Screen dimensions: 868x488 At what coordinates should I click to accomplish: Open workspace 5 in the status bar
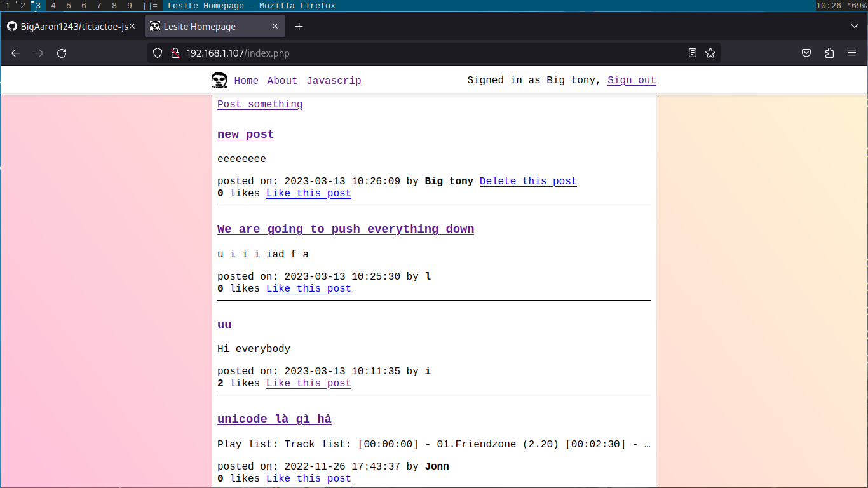tap(68, 5)
